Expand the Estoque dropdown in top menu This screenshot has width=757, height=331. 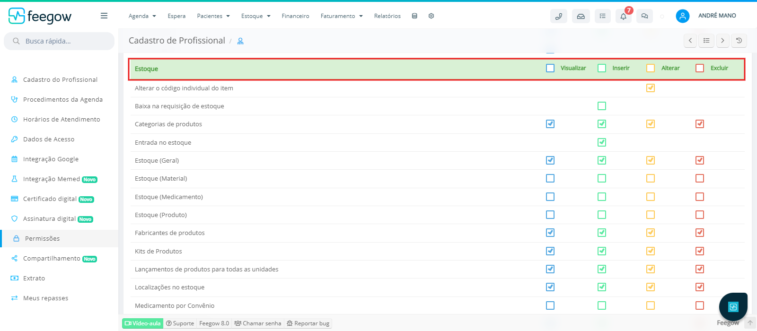click(255, 16)
